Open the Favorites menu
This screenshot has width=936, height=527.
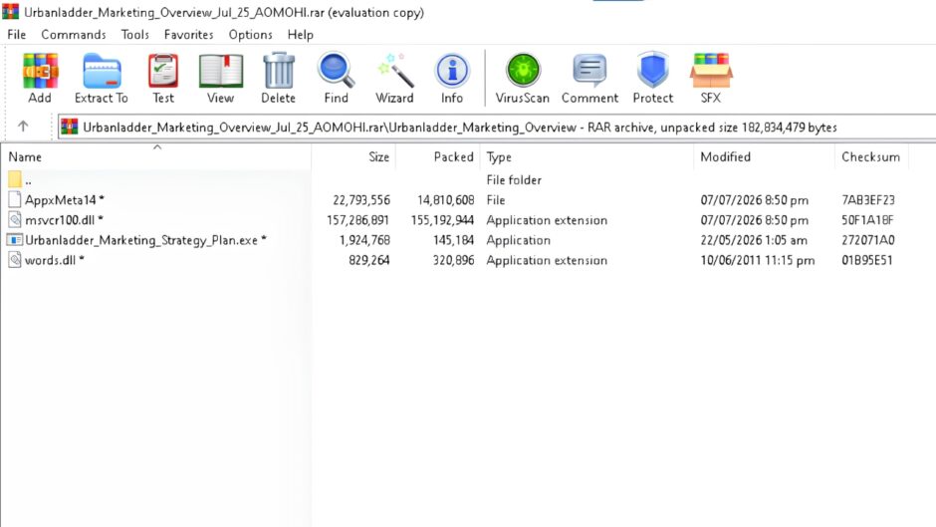[188, 35]
